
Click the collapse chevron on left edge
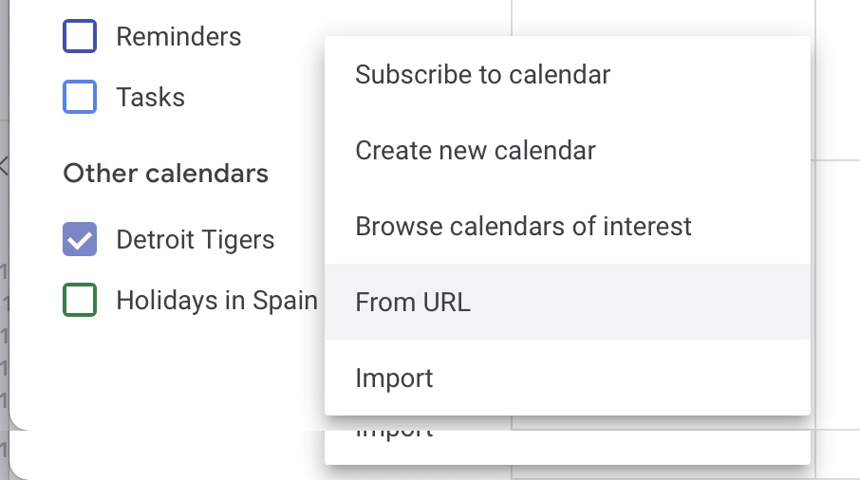[x=3, y=165]
